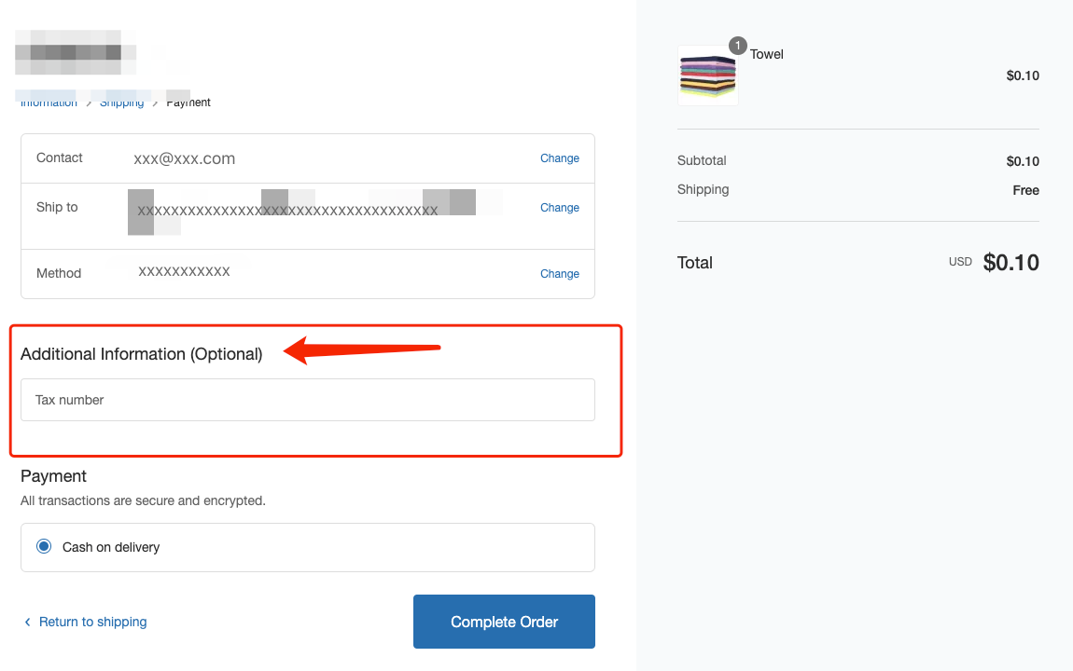Change the shipping method
This screenshot has width=1073, height=671.
tap(560, 274)
